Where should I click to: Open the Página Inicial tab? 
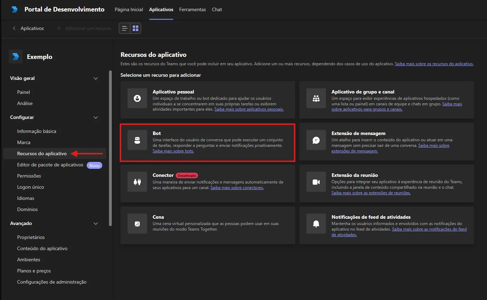tap(129, 9)
